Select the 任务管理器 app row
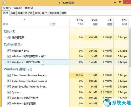This screenshot has width=131, height=107. point(65,38)
